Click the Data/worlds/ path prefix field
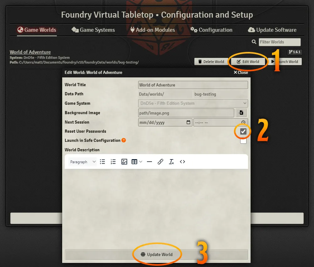 165,94
